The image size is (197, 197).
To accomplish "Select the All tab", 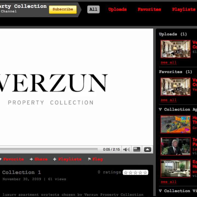I will (93, 9).
